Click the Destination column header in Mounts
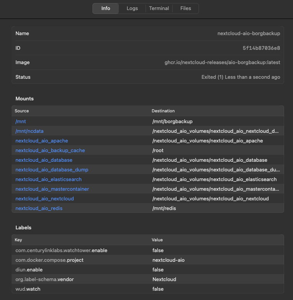 pyautogui.click(x=163, y=111)
